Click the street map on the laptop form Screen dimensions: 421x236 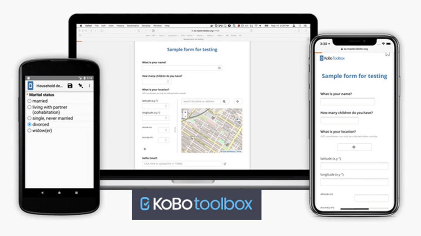pos(212,131)
